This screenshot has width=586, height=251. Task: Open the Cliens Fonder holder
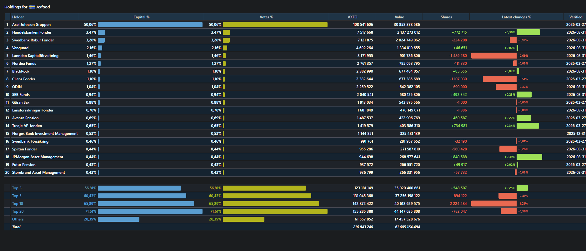[24, 79]
